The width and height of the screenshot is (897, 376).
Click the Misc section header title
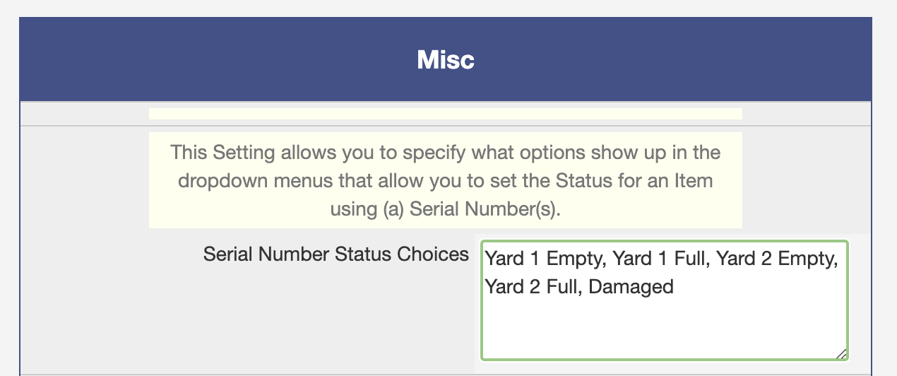coord(446,60)
